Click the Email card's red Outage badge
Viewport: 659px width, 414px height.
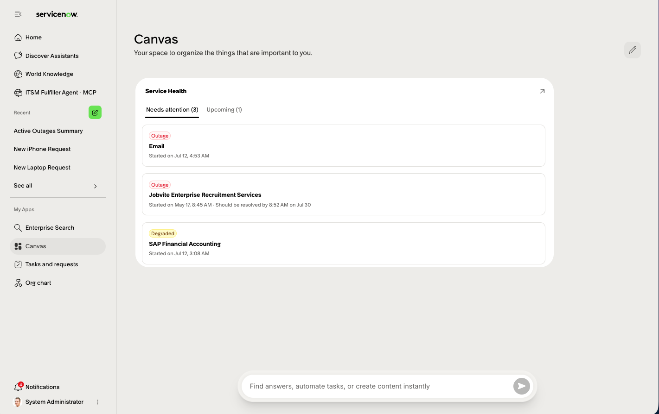point(160,136)
